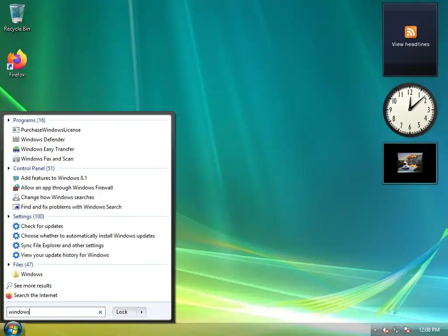Select 'Find and fix problems with Windows Search'
The image size is (448, 336).
71,207
